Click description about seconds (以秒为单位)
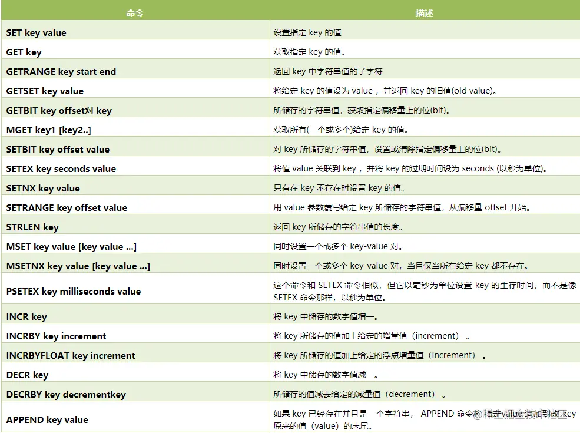This screenshot has width=580, height=433. (410, 168)
